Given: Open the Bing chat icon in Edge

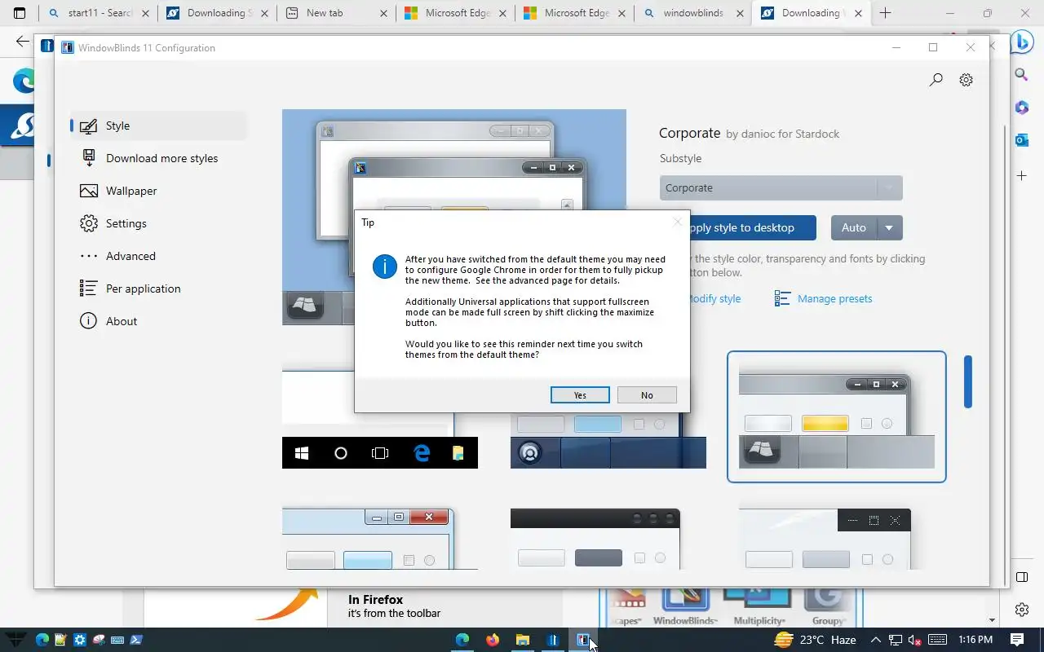Looking at the screenshot, I should click(1021, 42).
